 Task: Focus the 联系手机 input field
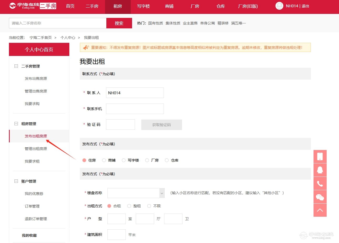[135, 109]
